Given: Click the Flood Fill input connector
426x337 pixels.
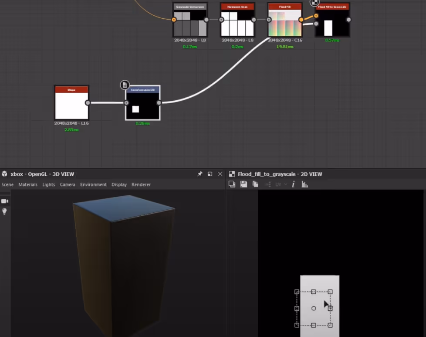Looking at the screenshot, I should [x=269, y=20].
